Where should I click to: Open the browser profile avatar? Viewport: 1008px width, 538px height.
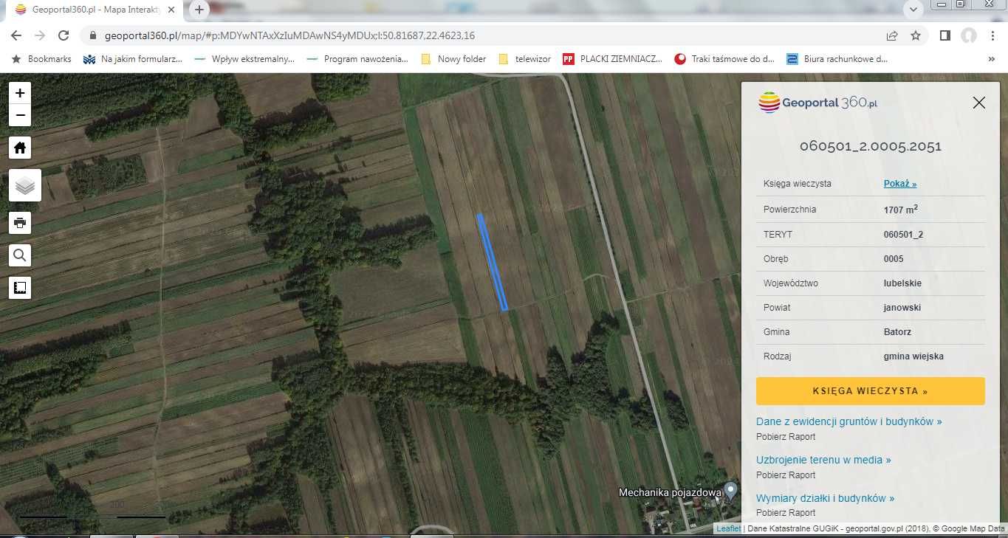click(x=969, y=35)
